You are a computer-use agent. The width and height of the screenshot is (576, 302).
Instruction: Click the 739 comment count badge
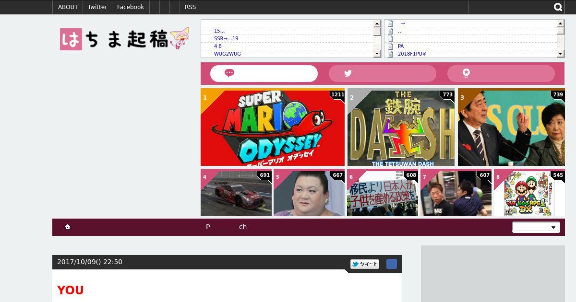pyautogui.click(x=558, y=94)
